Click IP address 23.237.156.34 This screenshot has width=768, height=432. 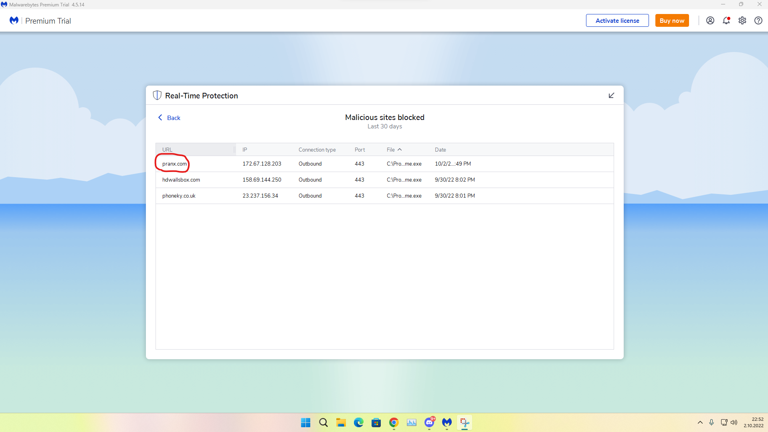[x=260, y=196]
